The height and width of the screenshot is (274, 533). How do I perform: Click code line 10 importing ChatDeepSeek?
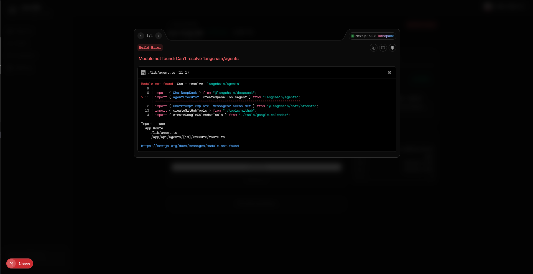click(x=201, y=93)
